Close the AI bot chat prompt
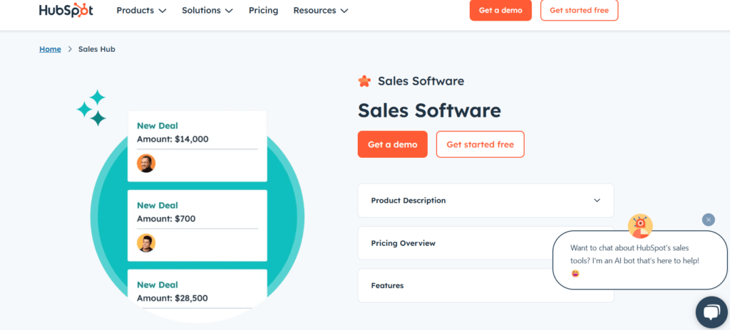 click(708, 220)
